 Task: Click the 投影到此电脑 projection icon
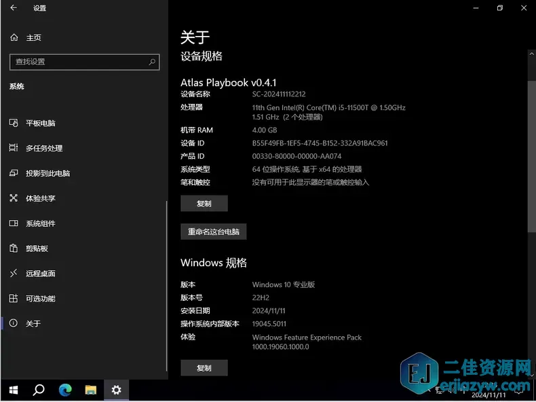[14, 172]
